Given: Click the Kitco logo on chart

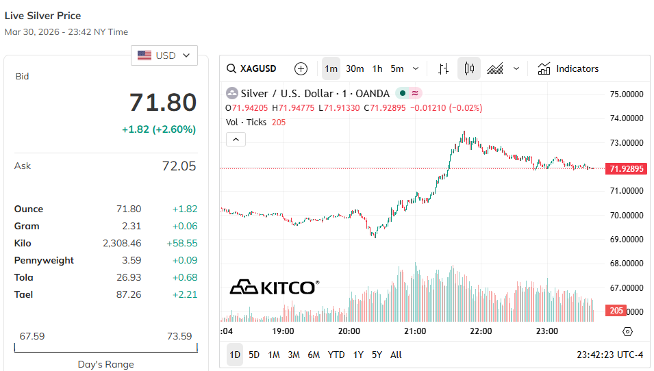Looking at the screenshot, I should (x=274, y=287).
